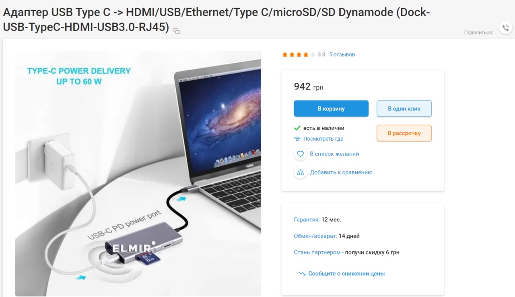Viewport: 515px width, 297px height.
Task: Open the Обмен/возврат return link
Action: (315, 236)
